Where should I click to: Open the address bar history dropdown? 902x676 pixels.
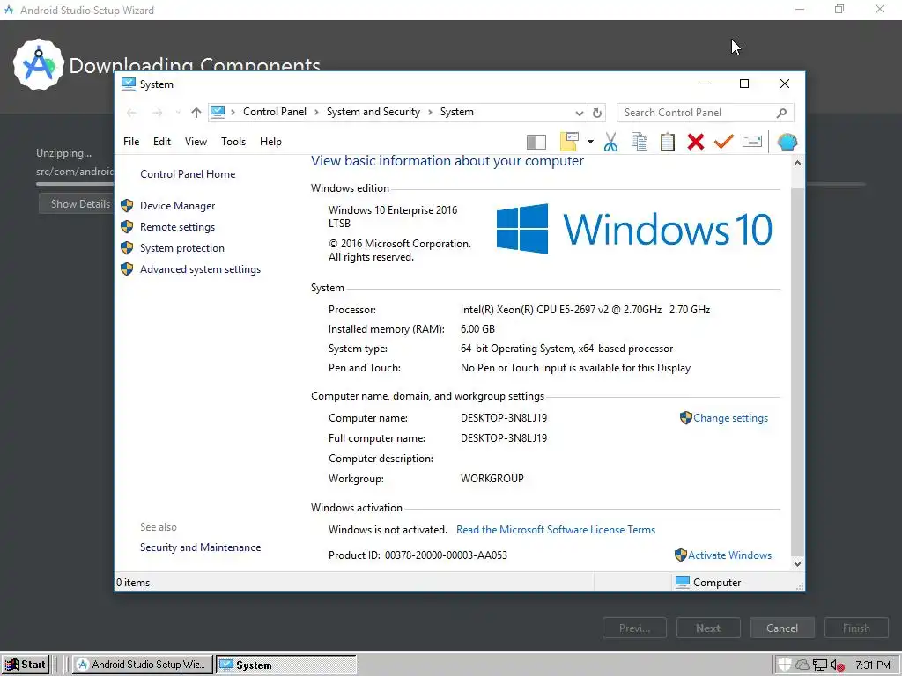(580, 113)
